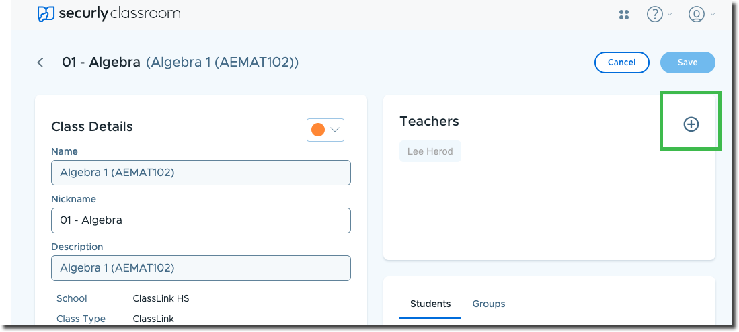Expand the class color dropdown
The image size is (739, 332).
(335, 130)
